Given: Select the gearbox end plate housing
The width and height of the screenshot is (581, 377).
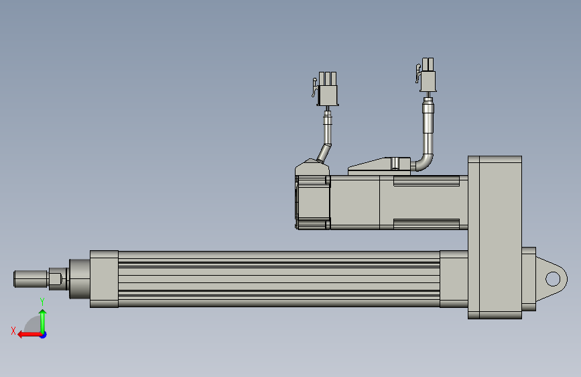Looking at the screenshot, I should 495,237.
